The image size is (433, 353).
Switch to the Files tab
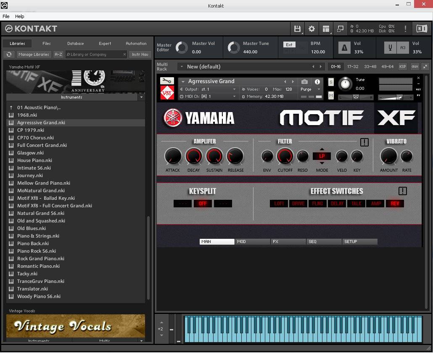(46, 43)
